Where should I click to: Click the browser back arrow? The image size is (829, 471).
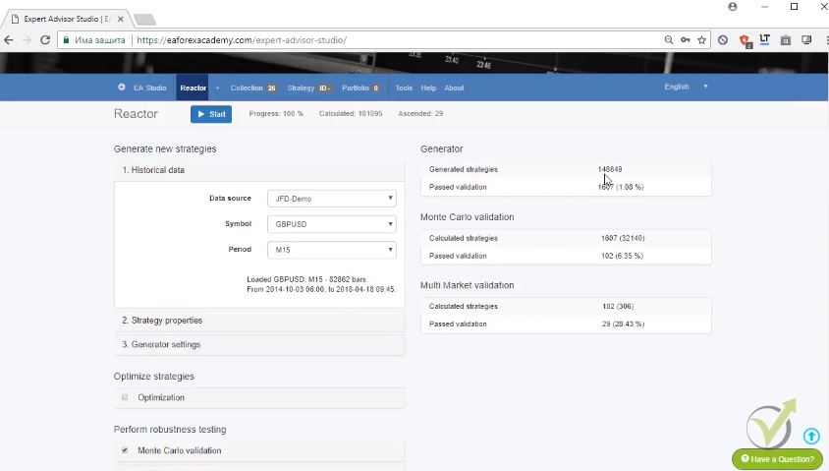coord(9,40)
